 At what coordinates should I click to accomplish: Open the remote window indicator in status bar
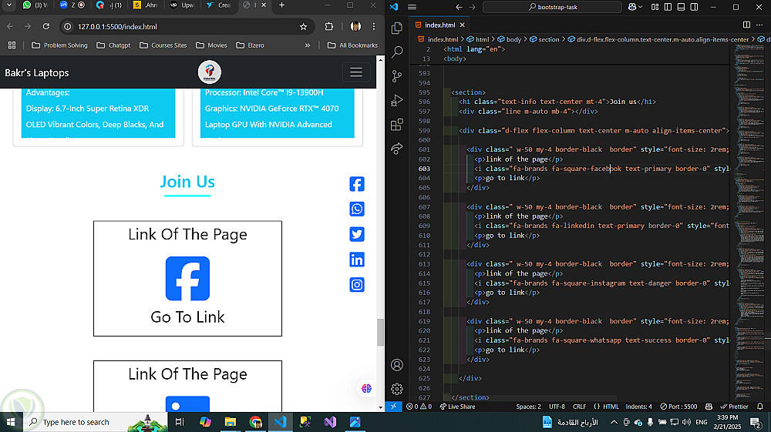coord(393,407)
